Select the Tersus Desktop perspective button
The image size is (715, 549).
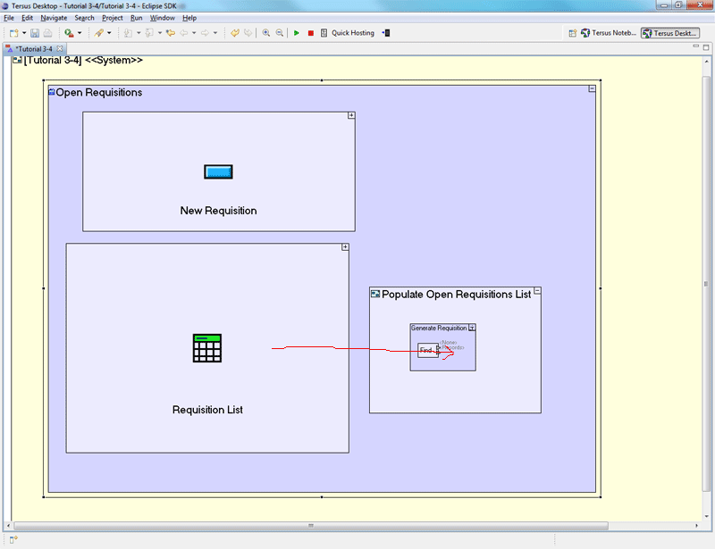click(670, 33)
